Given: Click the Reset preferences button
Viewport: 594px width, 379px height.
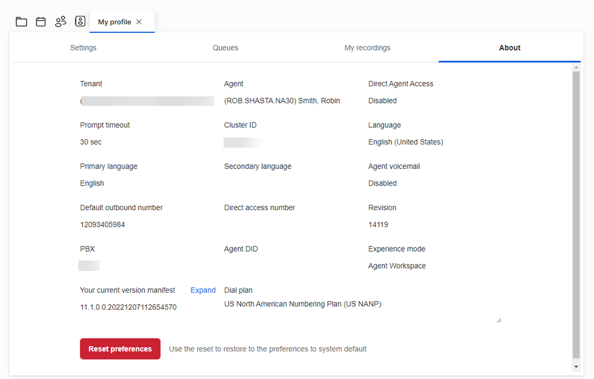Looking at the screenshot, I should 120,349.
